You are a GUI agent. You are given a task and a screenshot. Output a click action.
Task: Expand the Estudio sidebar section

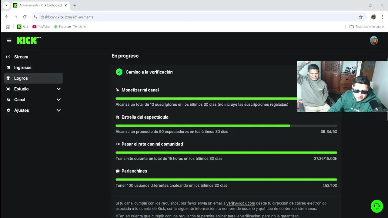pyautogui.click(x=59, y=89)
